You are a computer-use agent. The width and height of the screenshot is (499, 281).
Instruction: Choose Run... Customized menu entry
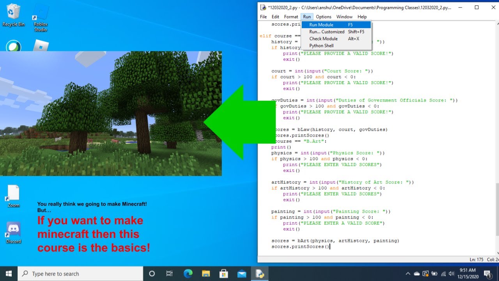(336, 32)
